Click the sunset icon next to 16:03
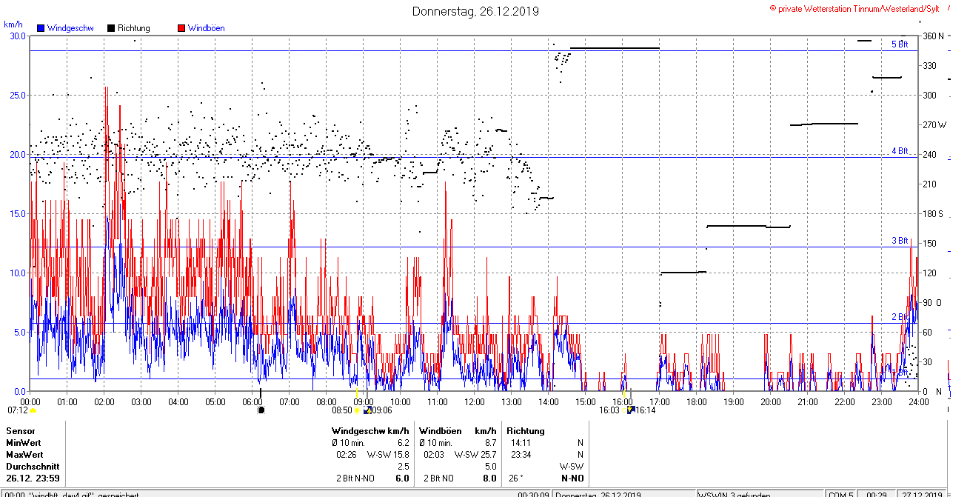 (623, 410)
